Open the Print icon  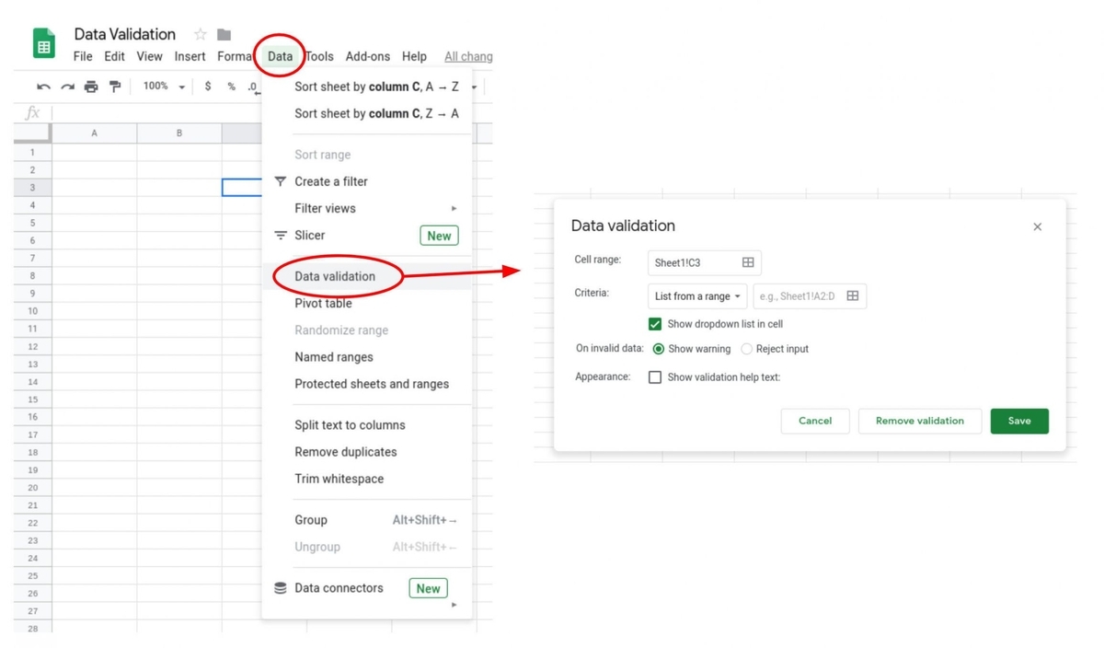[90, 86]
